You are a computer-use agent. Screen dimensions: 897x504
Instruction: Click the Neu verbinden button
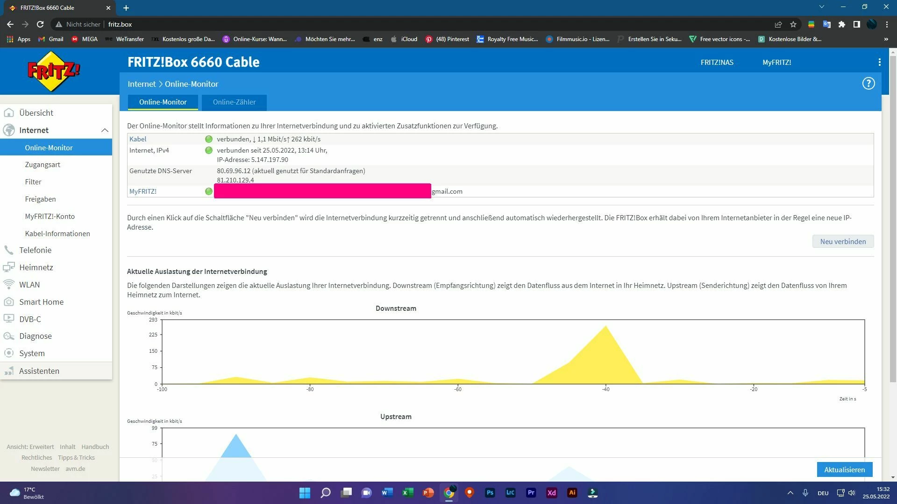(843, 241)
